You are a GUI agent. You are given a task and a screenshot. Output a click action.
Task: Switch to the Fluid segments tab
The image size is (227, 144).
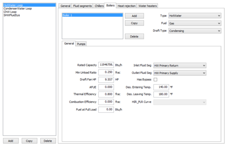[x=82, y=6]
